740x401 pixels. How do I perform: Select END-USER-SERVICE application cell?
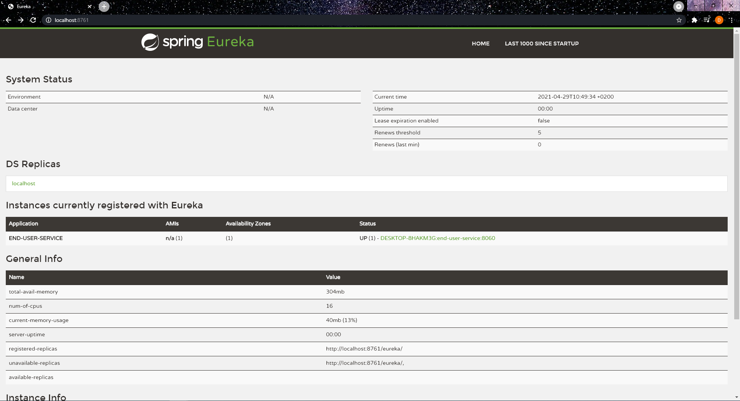[36, 238]
